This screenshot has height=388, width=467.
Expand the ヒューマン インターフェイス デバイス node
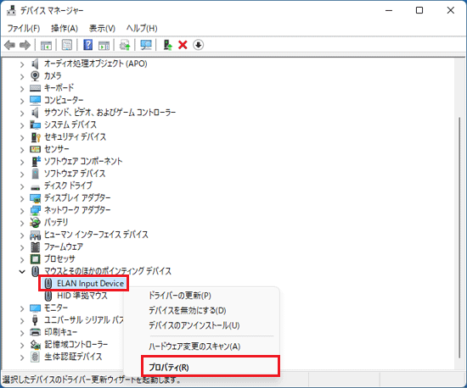pyautogui.click(x=22, y=236)
